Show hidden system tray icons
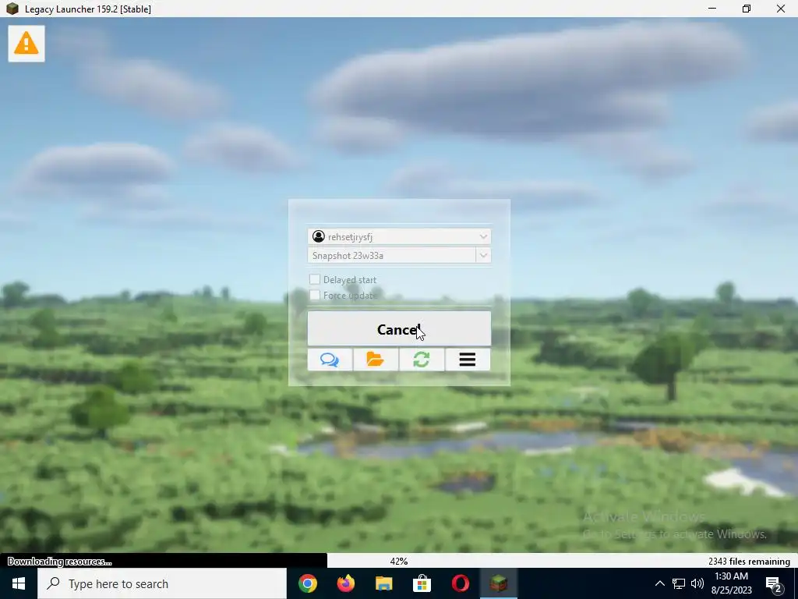 (x=659, y=583)
